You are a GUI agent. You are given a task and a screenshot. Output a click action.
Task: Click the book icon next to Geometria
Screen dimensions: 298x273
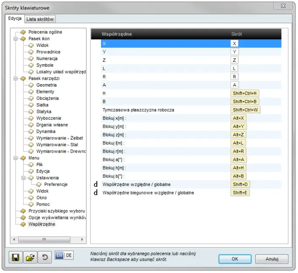click(x=31, y=85)
